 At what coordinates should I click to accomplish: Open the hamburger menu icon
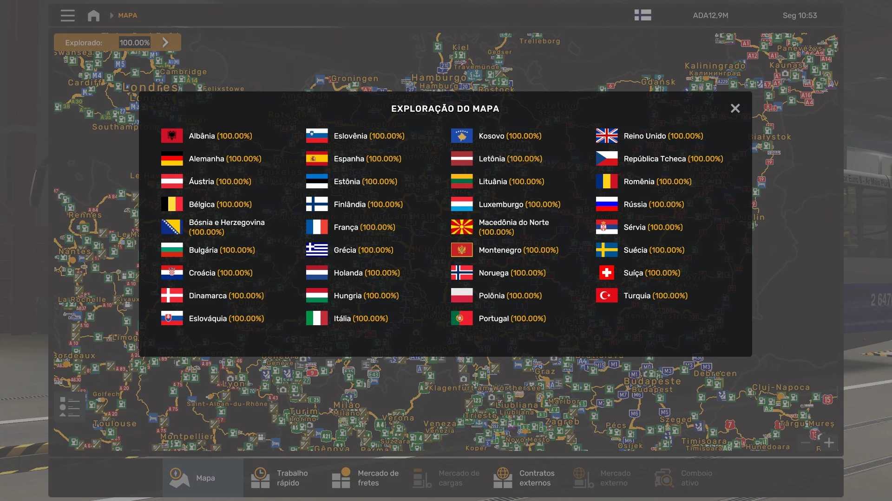click(67, 15)
